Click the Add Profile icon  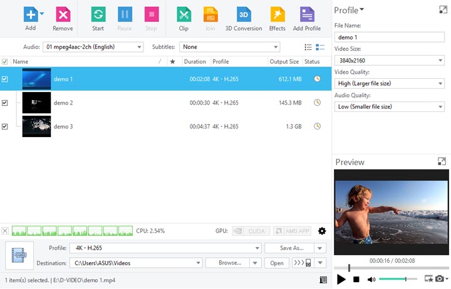click(x=307, y=14)
